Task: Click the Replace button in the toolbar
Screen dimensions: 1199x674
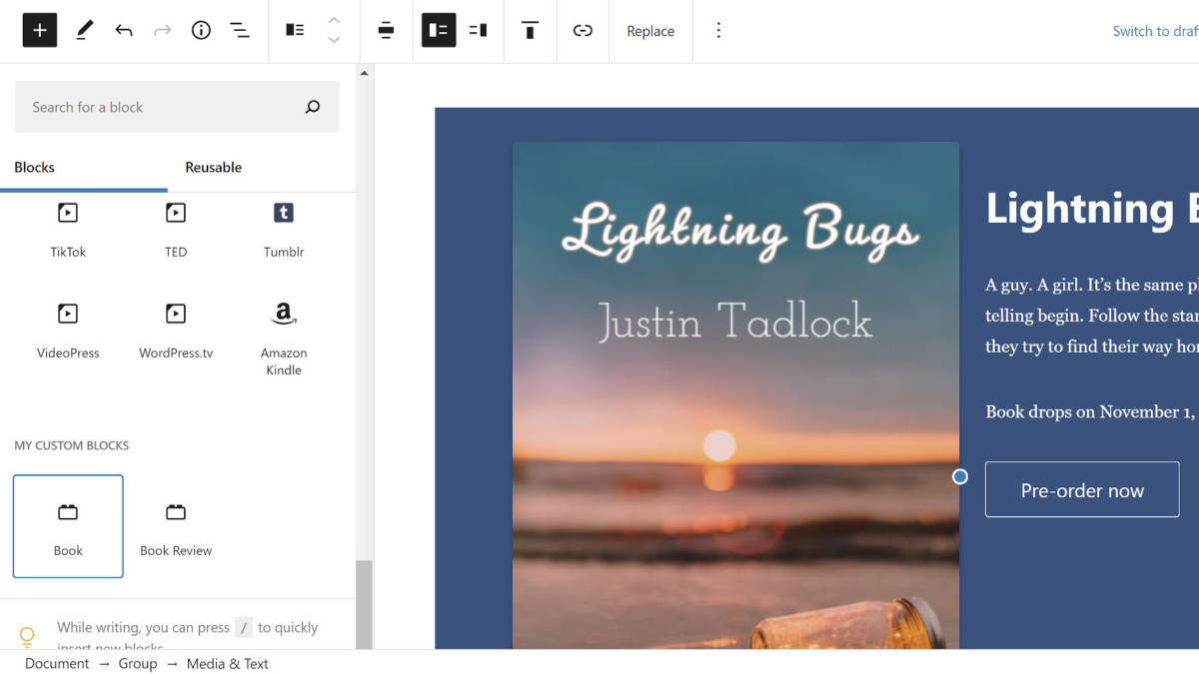Action: coord(650,30)
